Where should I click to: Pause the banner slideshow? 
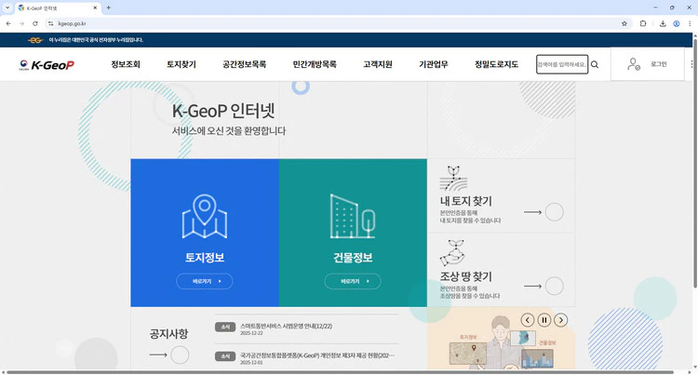(x=544, y=320)
